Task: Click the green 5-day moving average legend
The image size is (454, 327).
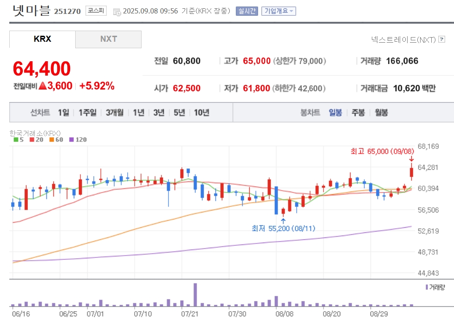Action: [19, 140]
